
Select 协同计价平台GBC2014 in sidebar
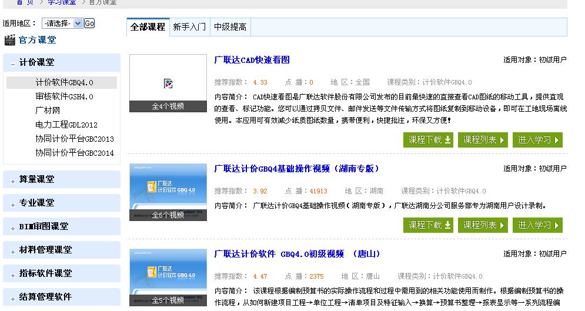[x=75, y=153]
